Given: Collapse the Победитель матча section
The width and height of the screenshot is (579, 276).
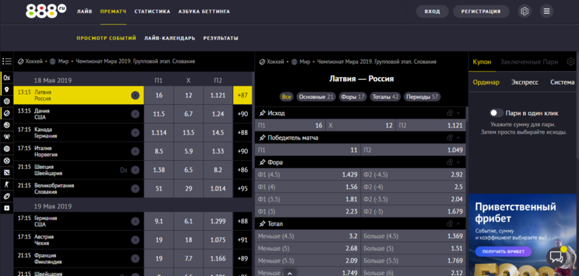Looking at the screenshot, I should 458,138.
